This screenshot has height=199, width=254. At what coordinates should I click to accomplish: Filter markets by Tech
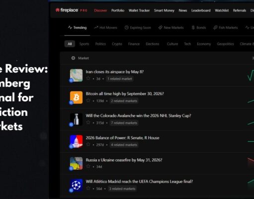point(187,44)
